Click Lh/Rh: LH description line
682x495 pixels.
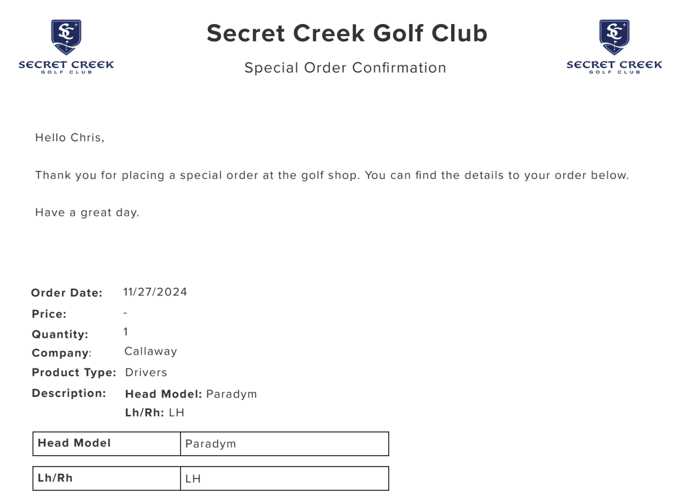click(x=154, y=412)
